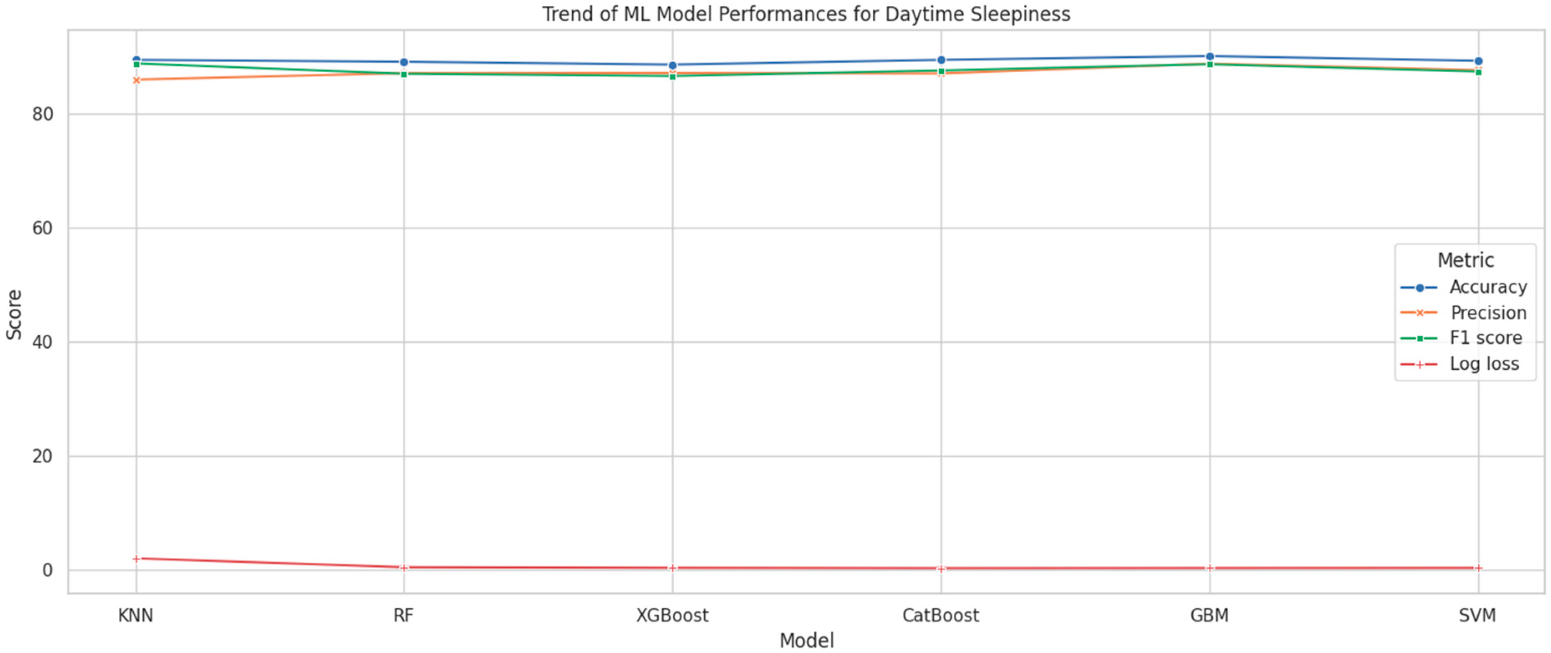Click the Score y-axis title
Screen dimensions: 1551x653
coord(13,314)
